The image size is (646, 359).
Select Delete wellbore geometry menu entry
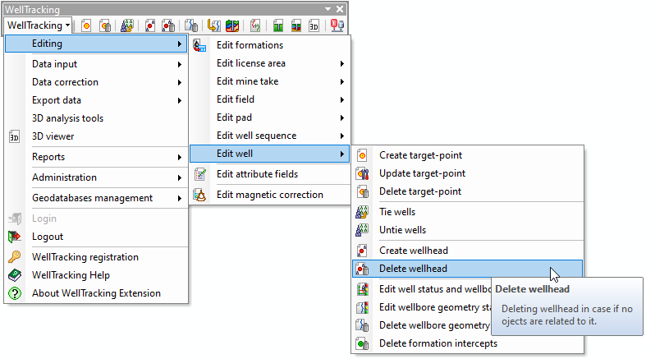coord(422,325)
